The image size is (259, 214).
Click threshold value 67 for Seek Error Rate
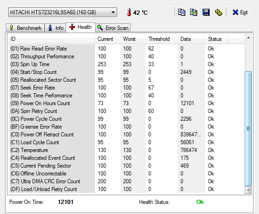click(151, 88)
